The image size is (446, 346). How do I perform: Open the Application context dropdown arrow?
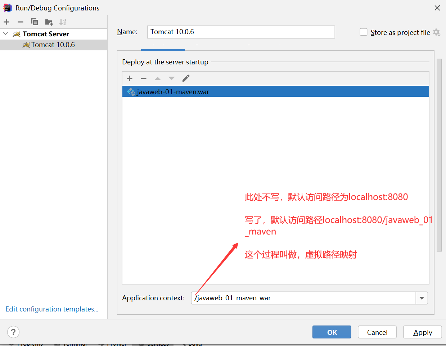coord(422,298)
